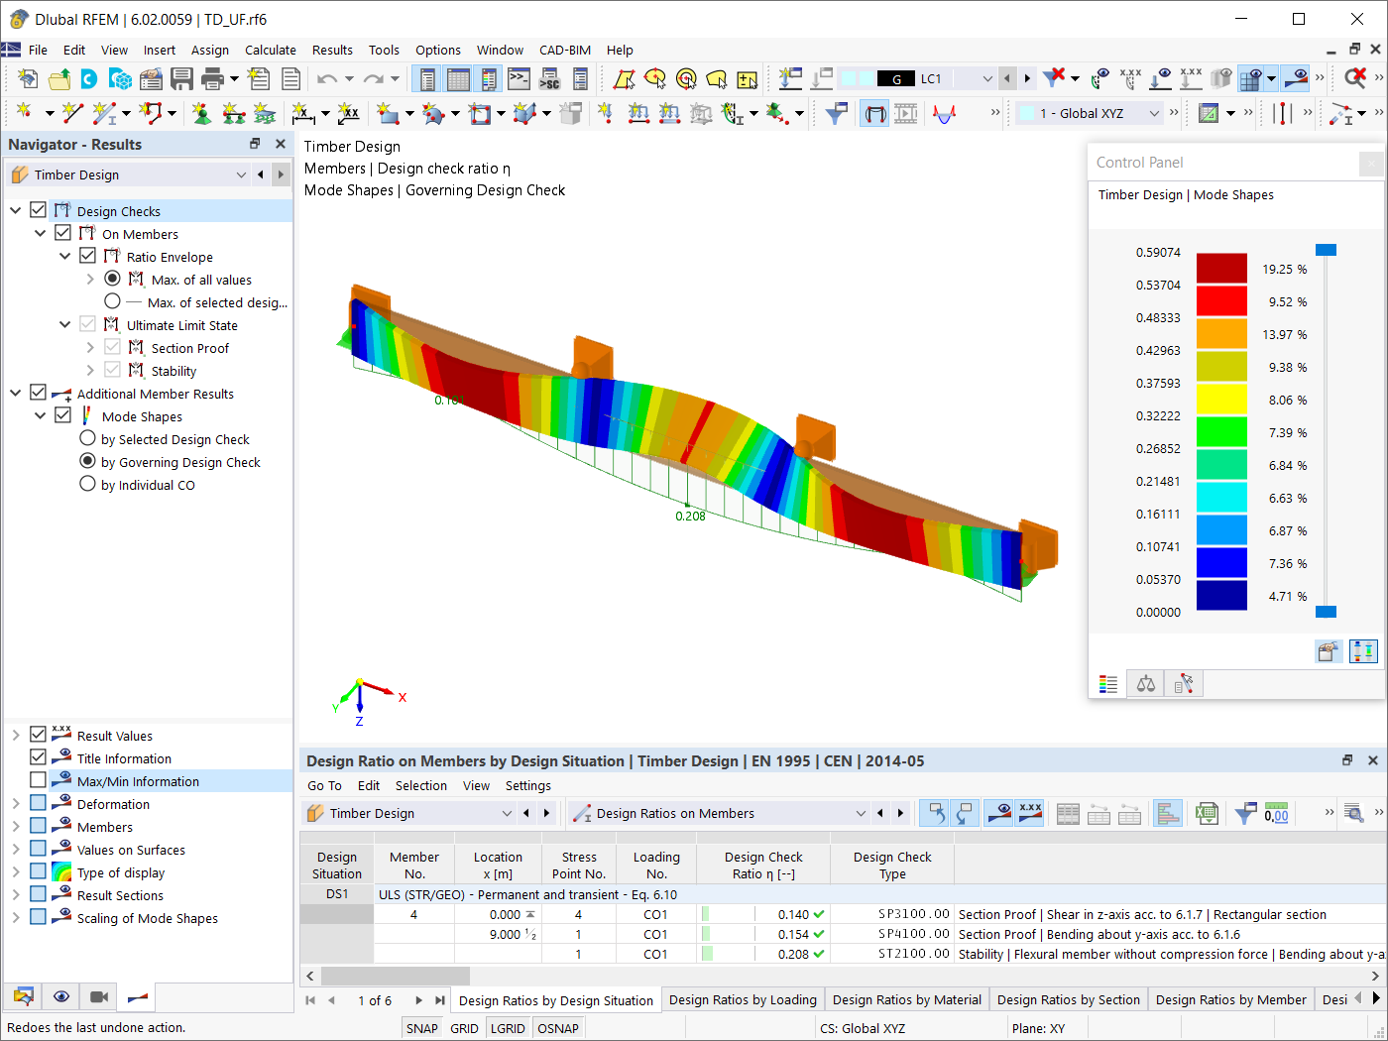Screen dimensions: 1388x1041
Task: Open the Timber Design dropdown in Navigator
Action: coord(241,174)
